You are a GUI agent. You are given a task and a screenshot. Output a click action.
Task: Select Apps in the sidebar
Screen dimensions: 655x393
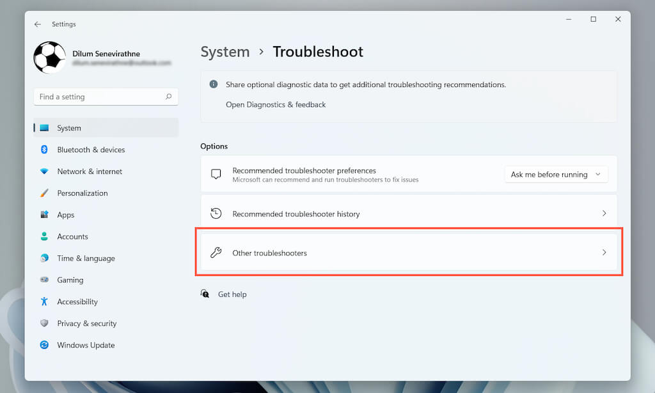point(66,215)
